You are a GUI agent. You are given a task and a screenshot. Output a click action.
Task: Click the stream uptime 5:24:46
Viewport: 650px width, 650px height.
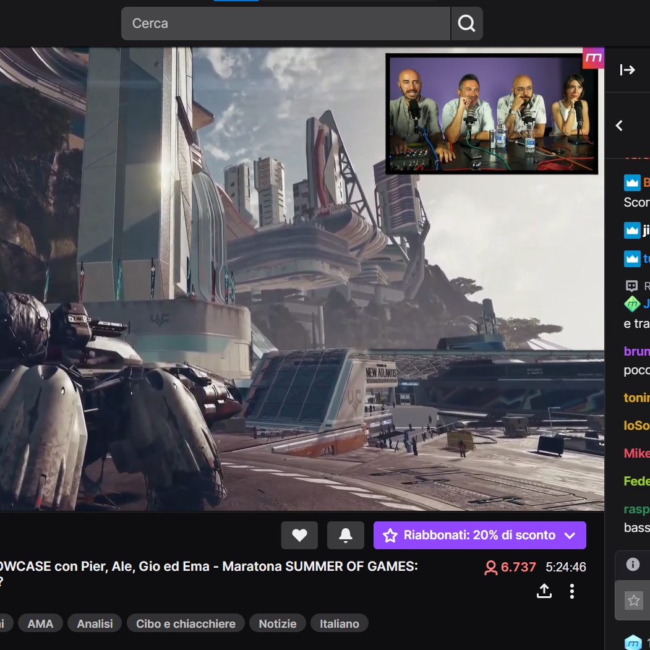[x=566, y=567]
